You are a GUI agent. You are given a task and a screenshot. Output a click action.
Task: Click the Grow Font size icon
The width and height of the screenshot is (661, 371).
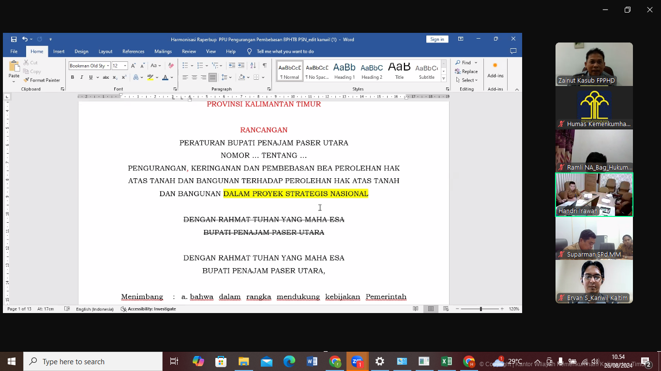(x=134, y=66)
